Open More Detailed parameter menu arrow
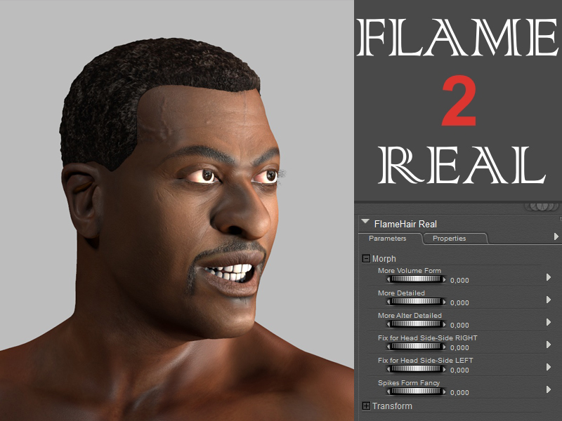This screenshot has height=421, width=562. (x=549, y=300)
